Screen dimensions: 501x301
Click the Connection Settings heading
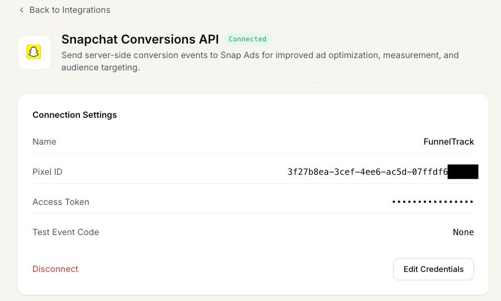(x=75, y=115)
